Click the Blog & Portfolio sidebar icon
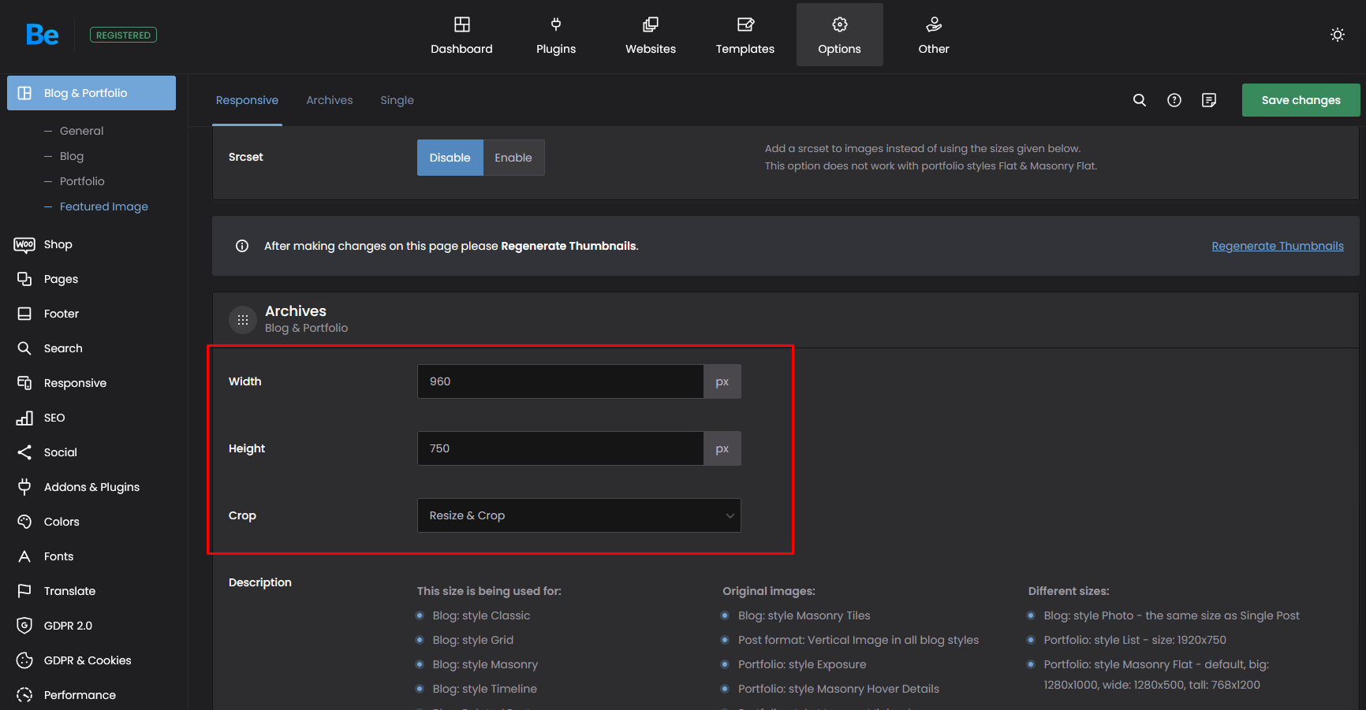 (24, 93)
